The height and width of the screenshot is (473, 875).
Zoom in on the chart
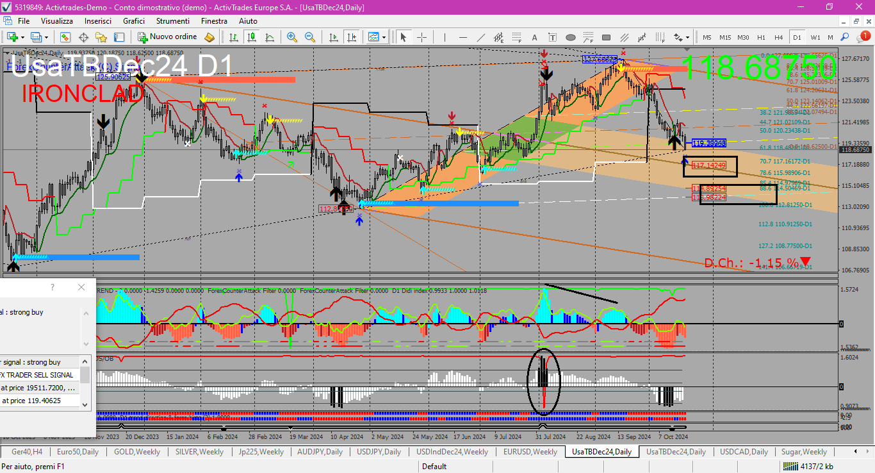click(292, 37)
